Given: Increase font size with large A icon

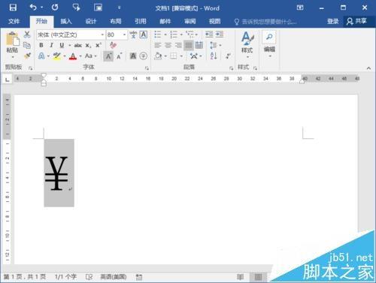Looking at the screenshot, I should (108, 56).
